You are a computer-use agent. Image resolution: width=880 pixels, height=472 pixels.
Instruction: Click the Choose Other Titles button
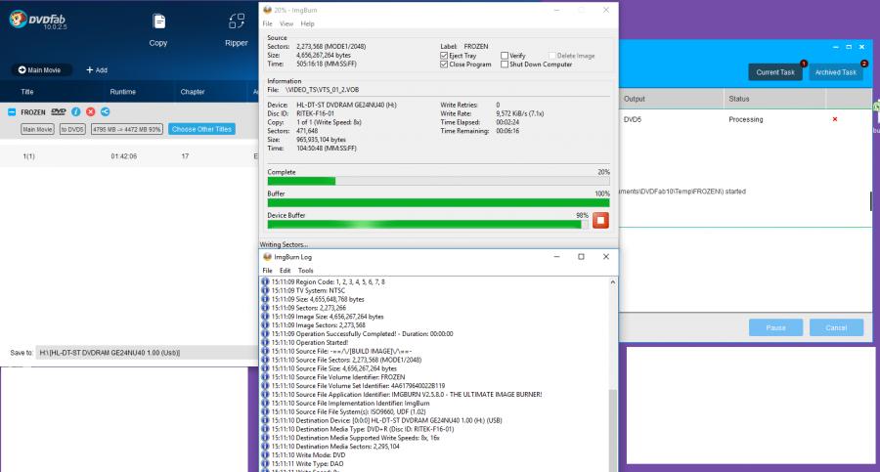pos(201,129)
